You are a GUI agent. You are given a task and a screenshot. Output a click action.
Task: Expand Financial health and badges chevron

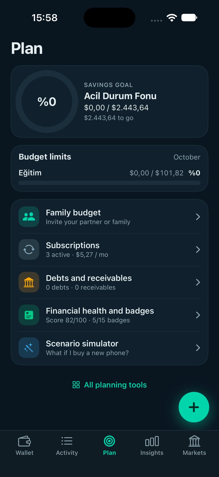[x=198, y=315]
